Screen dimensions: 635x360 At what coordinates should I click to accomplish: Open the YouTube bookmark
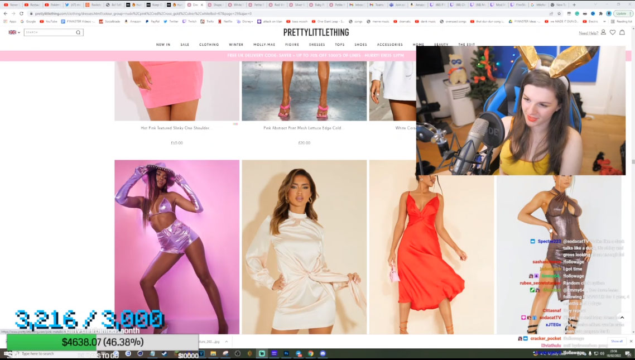coord(49,21)
